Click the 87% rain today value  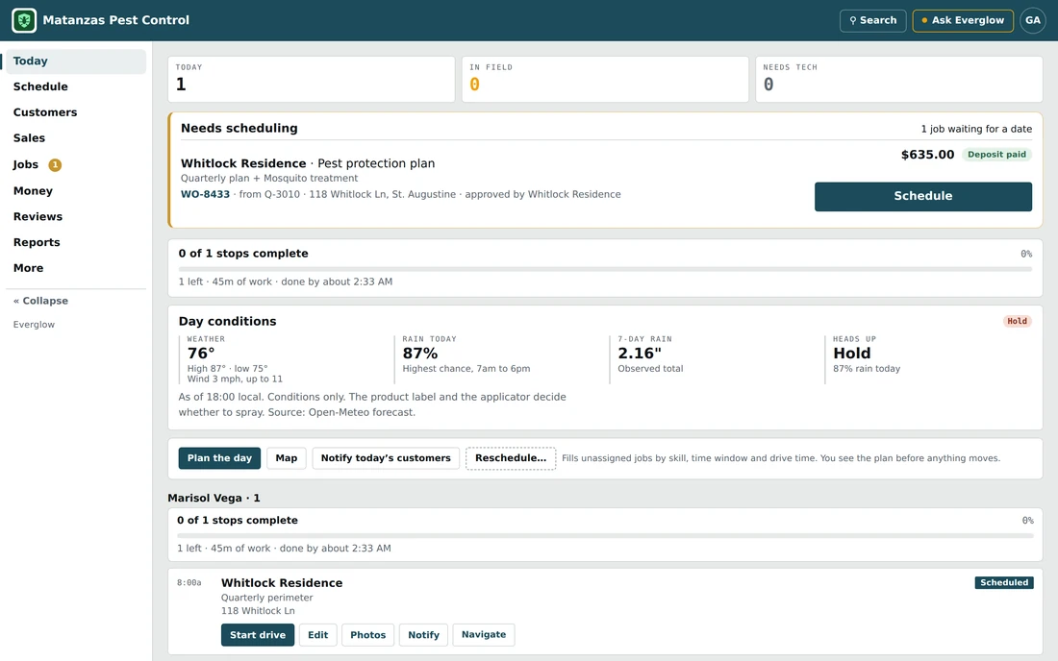tap(419, 353)
